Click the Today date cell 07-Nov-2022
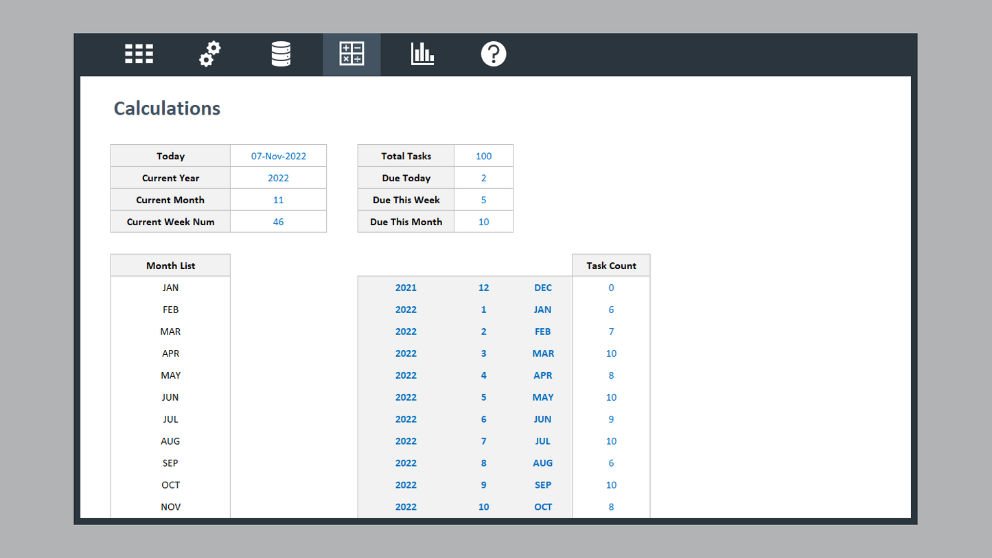Image resolution: width=992 pixels, height=558 pixels. coord(278,156)
